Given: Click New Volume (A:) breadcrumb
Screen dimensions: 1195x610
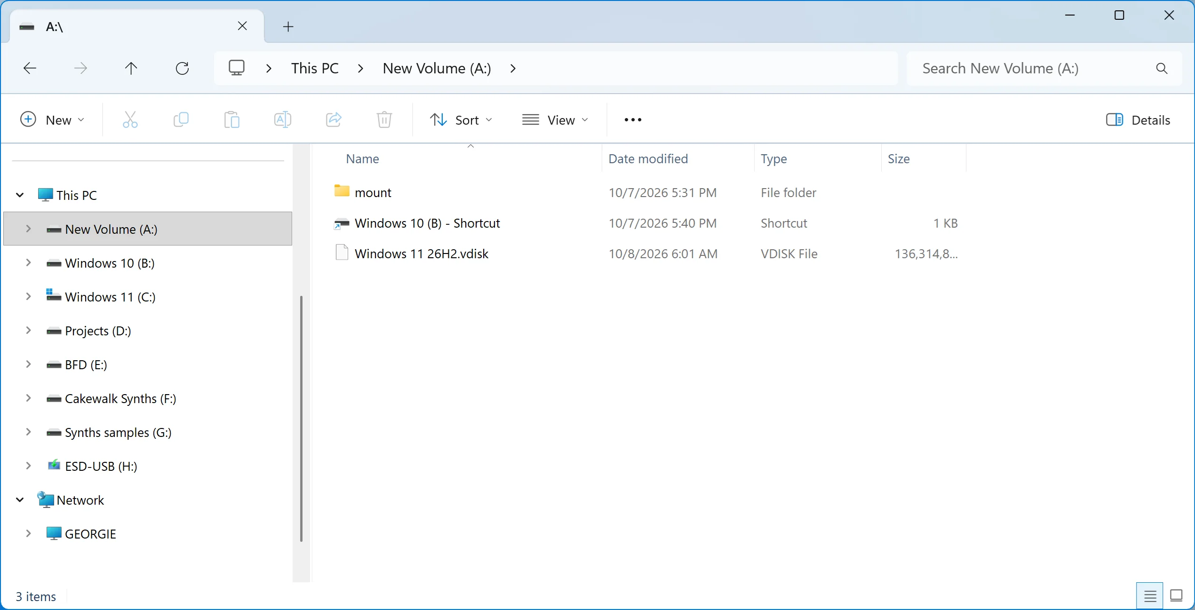Looking at the screenshot, I should tap(437, 69).
